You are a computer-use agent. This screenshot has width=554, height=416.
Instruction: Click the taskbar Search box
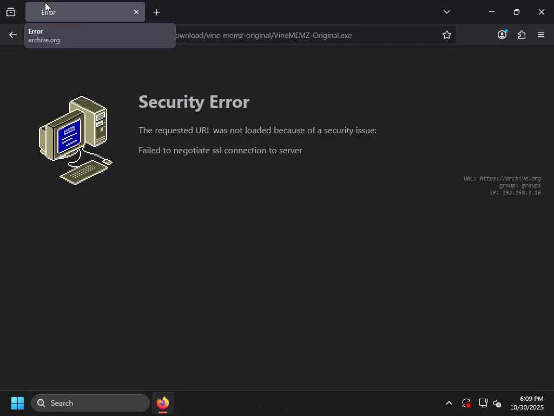click(90, 403)
